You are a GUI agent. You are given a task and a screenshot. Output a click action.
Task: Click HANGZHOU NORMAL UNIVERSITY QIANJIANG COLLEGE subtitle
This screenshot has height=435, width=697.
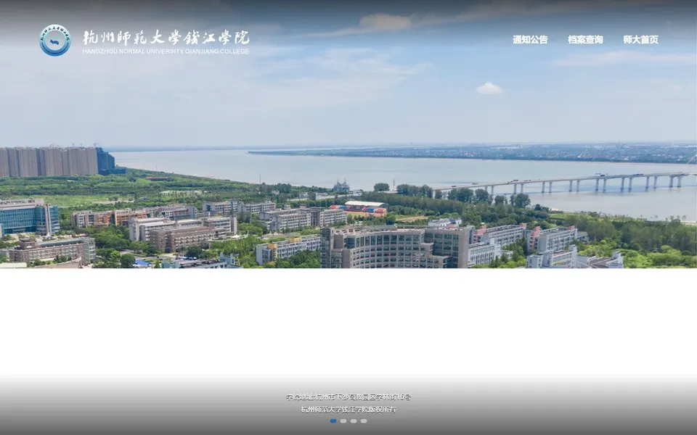(166, 51)
